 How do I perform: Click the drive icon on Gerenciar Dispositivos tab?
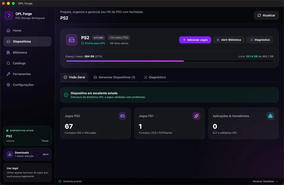[x=95, y=77]
